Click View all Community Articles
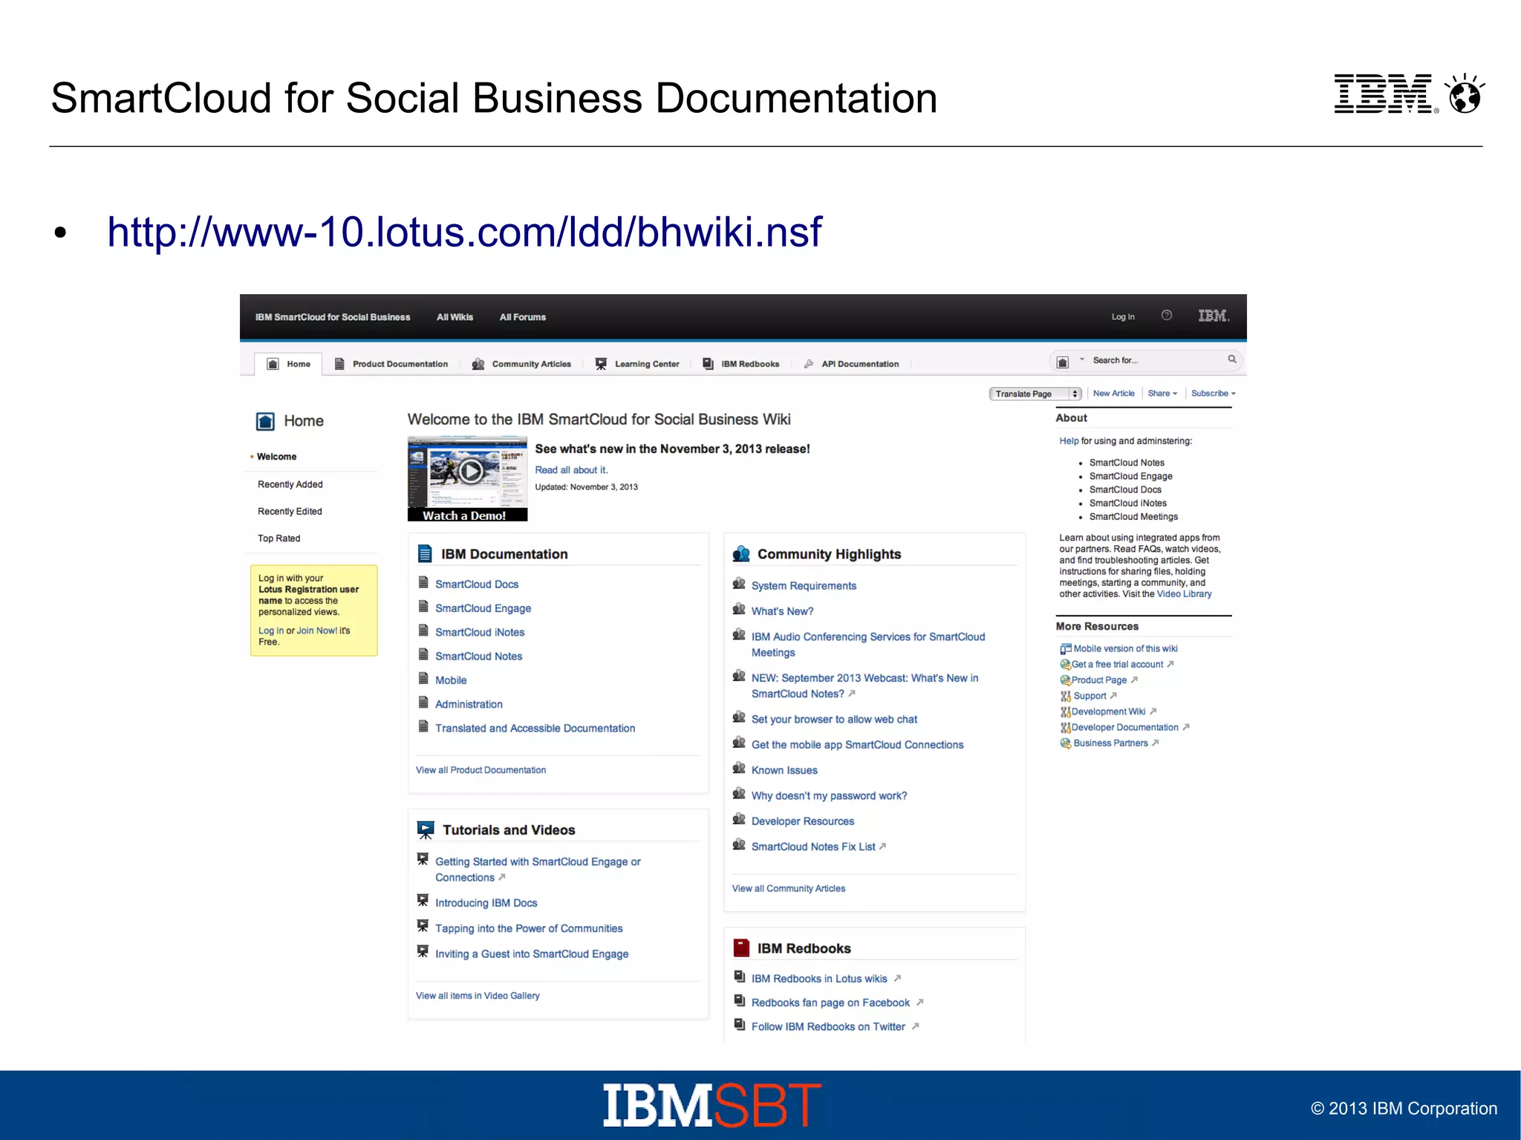1521x1140 pixels. pos(788,888)
